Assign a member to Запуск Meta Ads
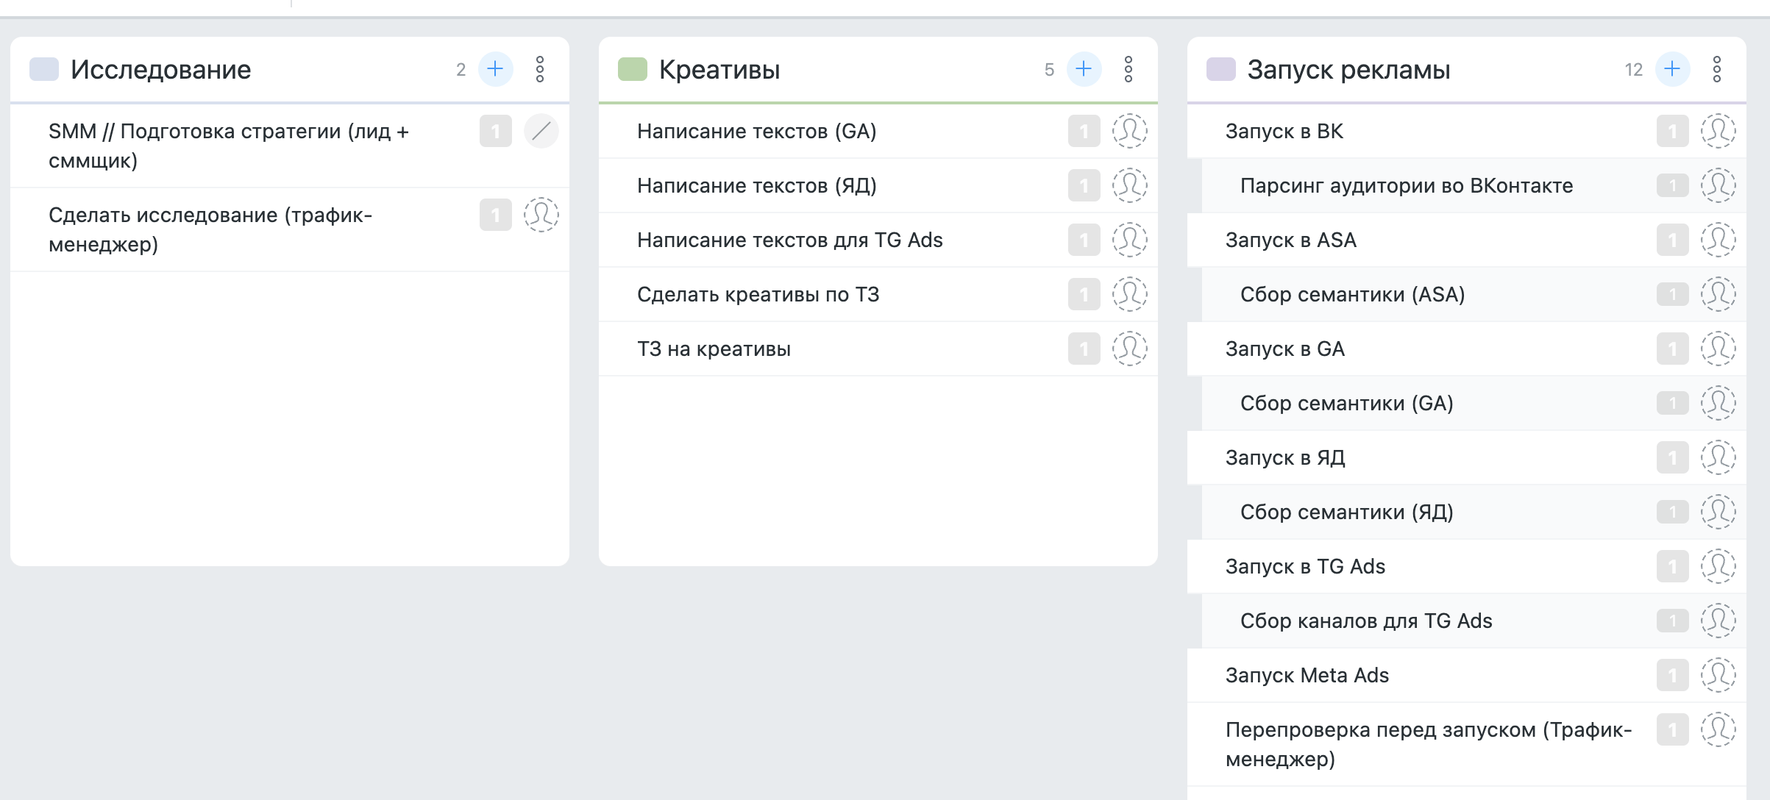Image resolution: width=1770 pixels, height=800 pixels. pyautogui.click(x=1717, y=675)
